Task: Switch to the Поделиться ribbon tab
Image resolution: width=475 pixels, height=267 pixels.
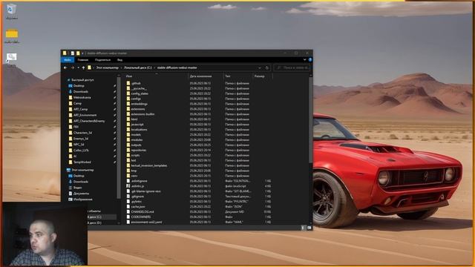Action: click(x=102, y=60)
